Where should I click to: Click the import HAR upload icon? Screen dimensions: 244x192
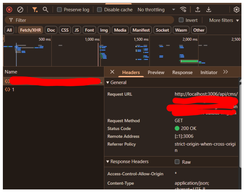point(198,10)
